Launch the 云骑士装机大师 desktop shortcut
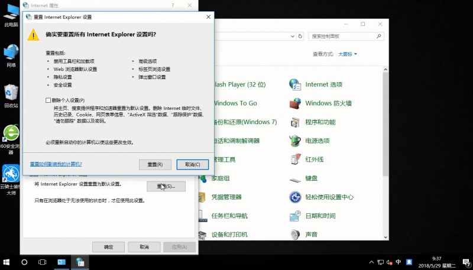The height and width of the screenshot is (270, 473). [x=11, y=180]
